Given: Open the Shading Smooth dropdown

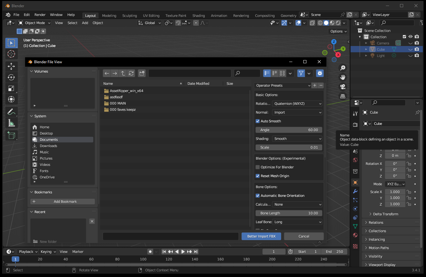Looking at the screenshot, I should point(297,139).
